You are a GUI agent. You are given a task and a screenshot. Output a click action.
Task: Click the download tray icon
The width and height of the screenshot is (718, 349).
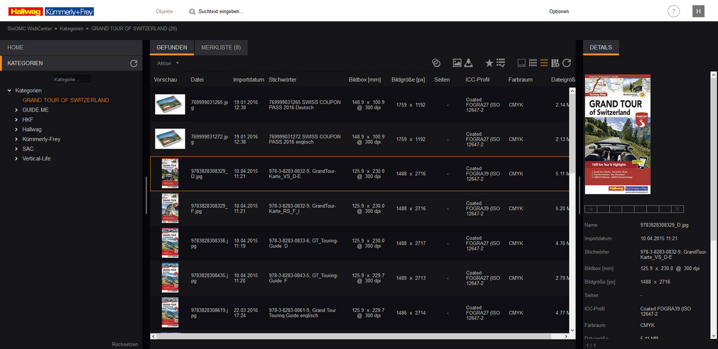469,63
